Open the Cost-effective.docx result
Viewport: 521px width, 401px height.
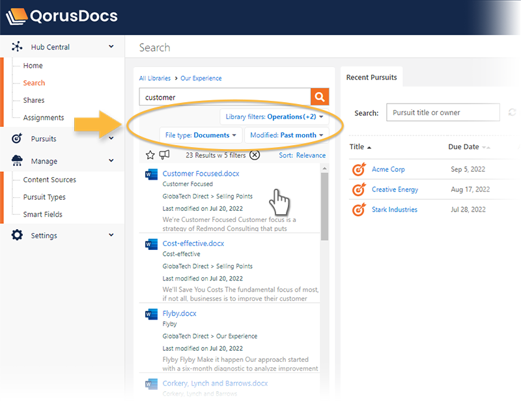(193, 243)
